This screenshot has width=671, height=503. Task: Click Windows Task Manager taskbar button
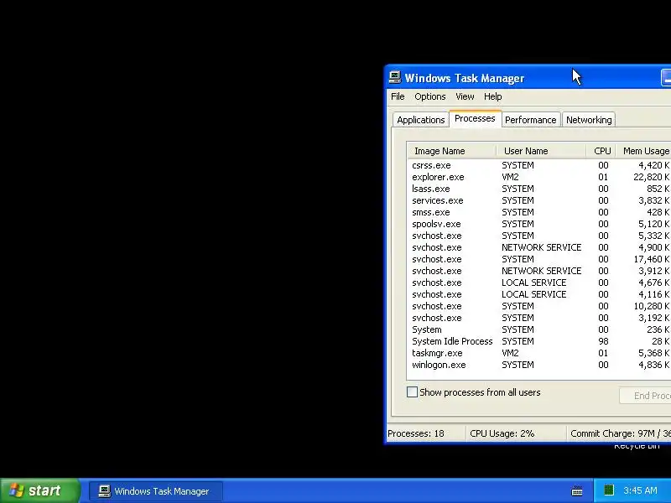(x=156, y=491)
